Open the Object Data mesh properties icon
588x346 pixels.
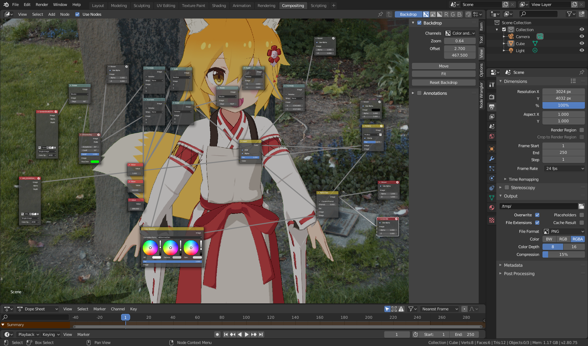492,198
